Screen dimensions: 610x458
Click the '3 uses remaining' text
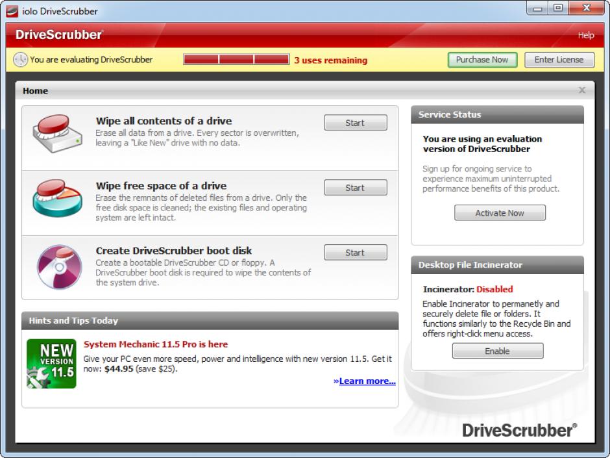[x=331, y=60]
